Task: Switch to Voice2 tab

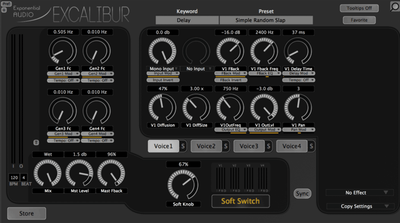Action: coord(206,146)
